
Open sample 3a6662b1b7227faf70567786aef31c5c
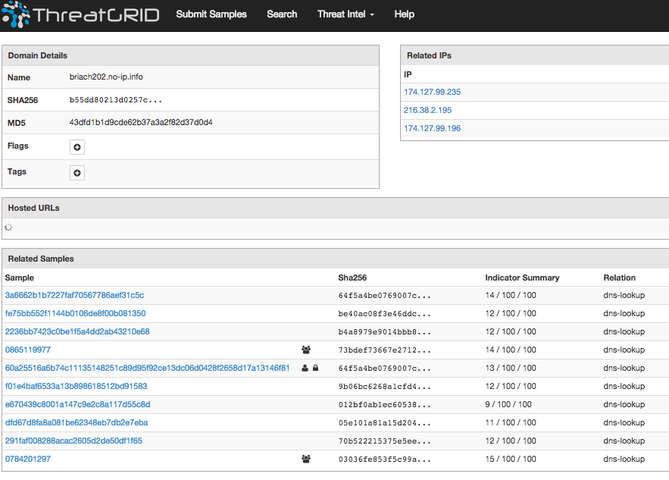[74, 295]
